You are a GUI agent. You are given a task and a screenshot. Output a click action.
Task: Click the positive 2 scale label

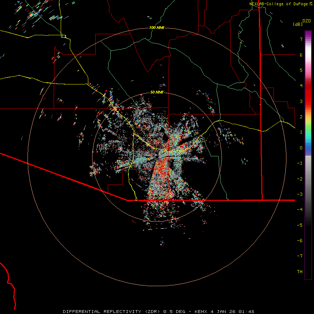(301, 117)
